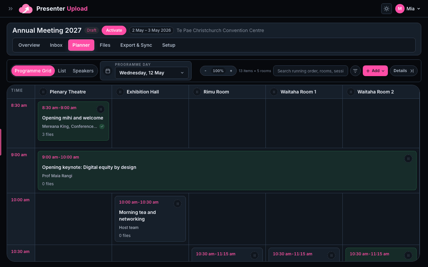The height and width of the screenshot is (267, 428).
Task: Open the Programme Day dropdown
Action: tap(151, 73)
